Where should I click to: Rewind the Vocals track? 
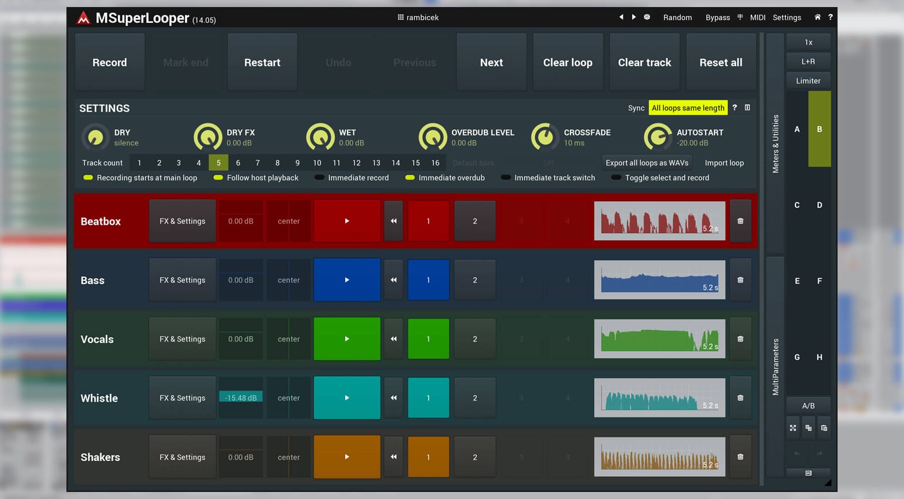click(x=393, y=339)
